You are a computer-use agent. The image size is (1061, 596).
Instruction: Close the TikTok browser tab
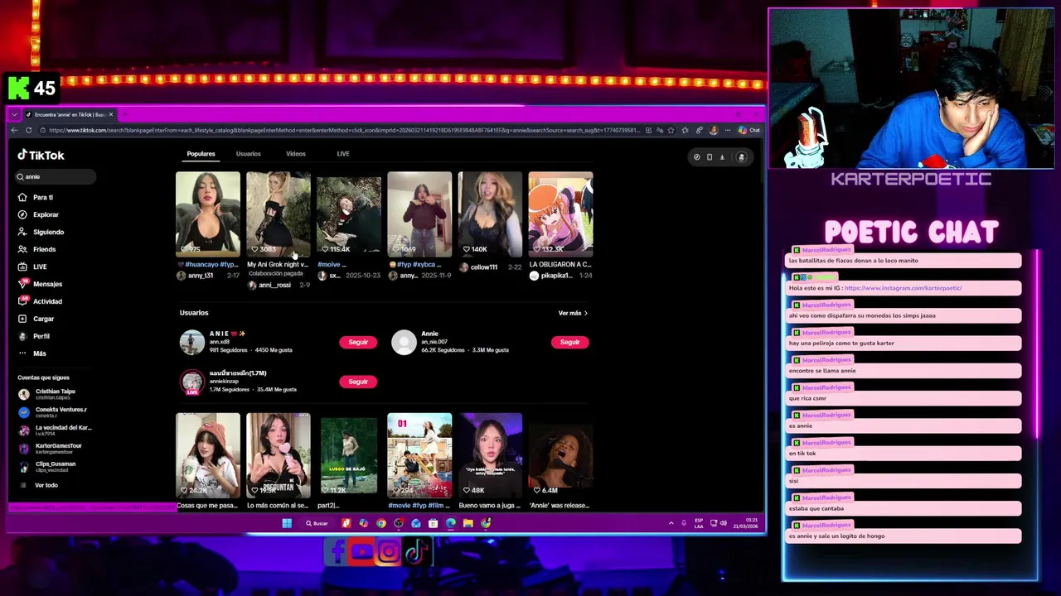pos(111,114)
